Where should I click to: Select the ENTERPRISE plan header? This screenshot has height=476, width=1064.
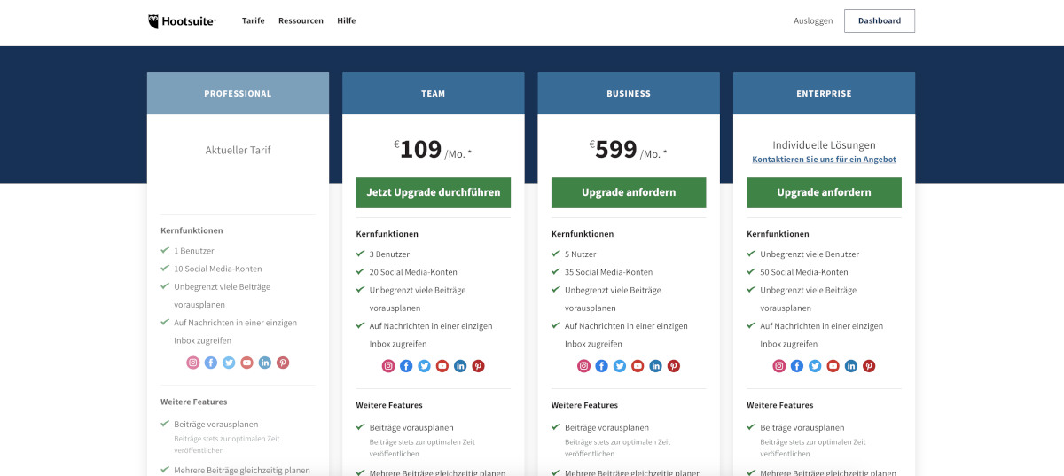pyautogui.click(x=824, y=93)
